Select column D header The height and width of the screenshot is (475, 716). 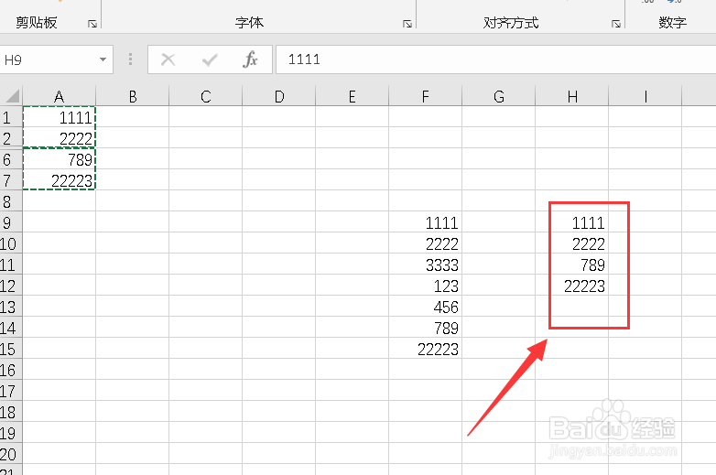pos(279,96)
